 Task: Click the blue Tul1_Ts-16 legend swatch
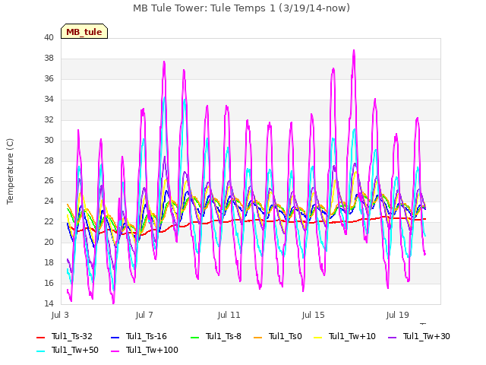115,337
